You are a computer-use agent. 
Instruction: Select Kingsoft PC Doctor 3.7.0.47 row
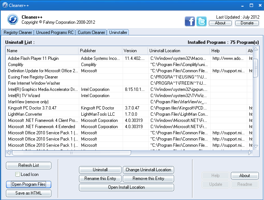(129, 108)
